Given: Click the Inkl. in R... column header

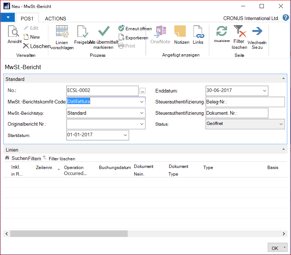Looking at the screenshot, I should click(x=16, y=170).
